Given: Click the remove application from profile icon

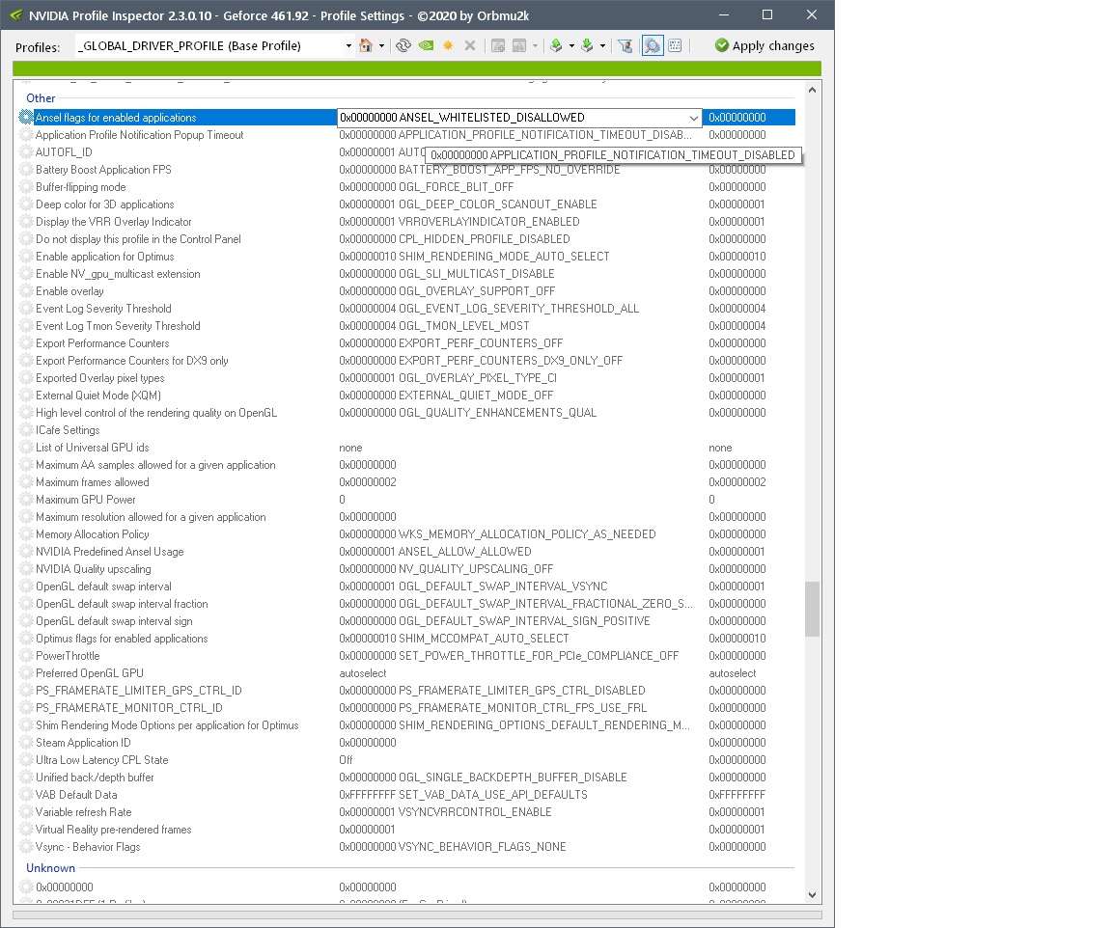Looking at the screenshot, I should click(520, 45).
